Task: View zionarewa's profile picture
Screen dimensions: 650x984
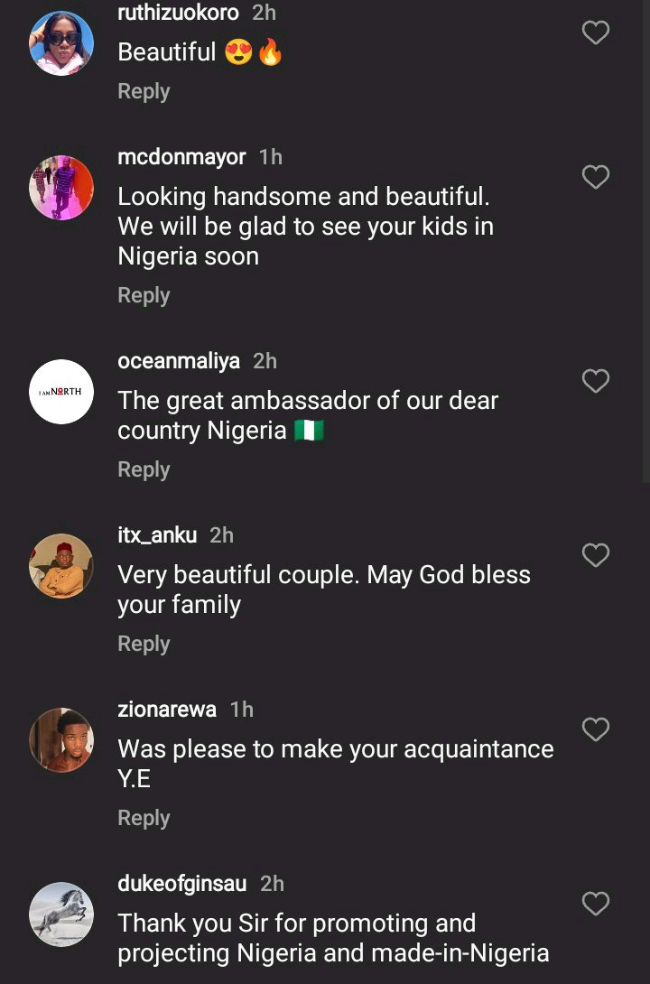Action: point(61,740)
